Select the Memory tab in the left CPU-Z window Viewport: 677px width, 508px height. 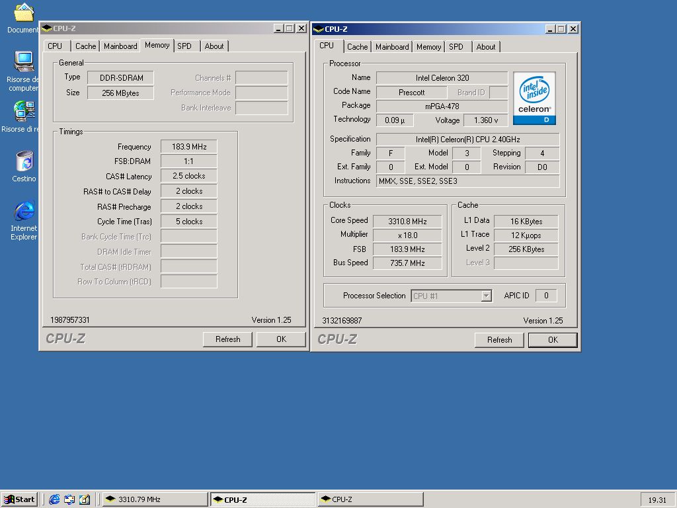157,45
